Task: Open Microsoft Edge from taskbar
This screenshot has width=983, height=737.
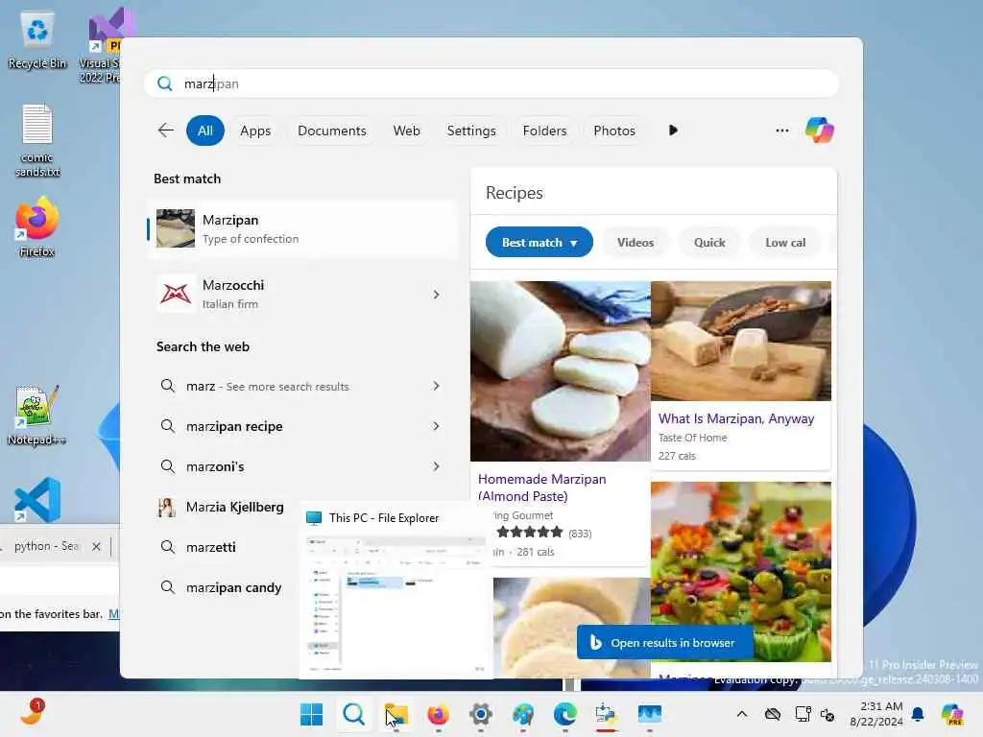Action: 564,714
